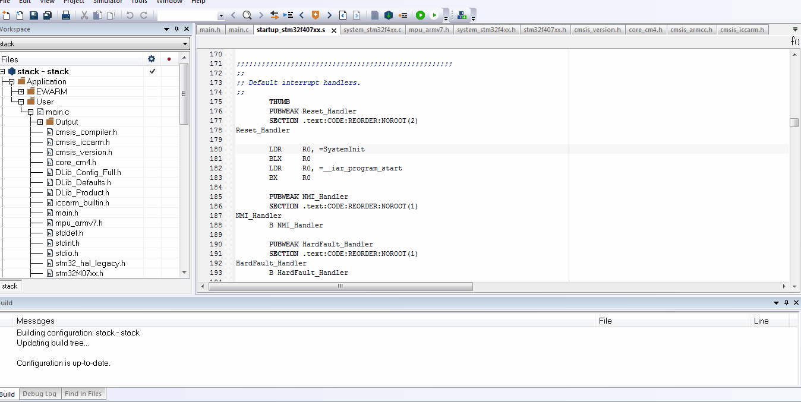Open system_stm32f4xx.c editor tab

(373, 30)
